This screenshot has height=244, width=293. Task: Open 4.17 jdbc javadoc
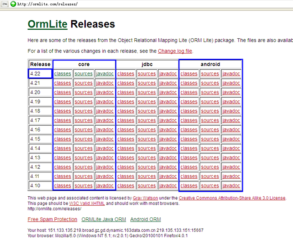pos(168,120)
